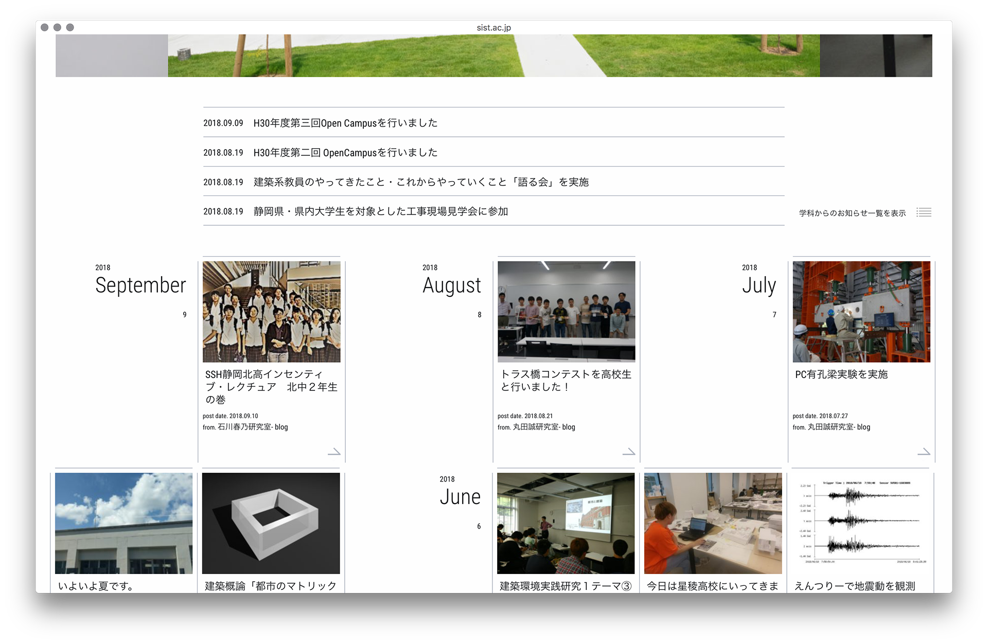Open H30年度第二回 OpenCampus news item
The height and width of the screenshot is (644, 988).
click(x=345, y=153)
